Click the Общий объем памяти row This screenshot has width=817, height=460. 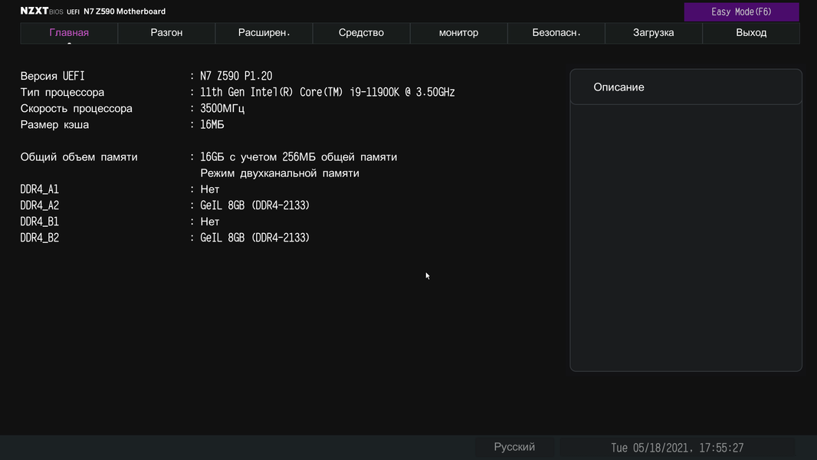[x=79, y=156]
